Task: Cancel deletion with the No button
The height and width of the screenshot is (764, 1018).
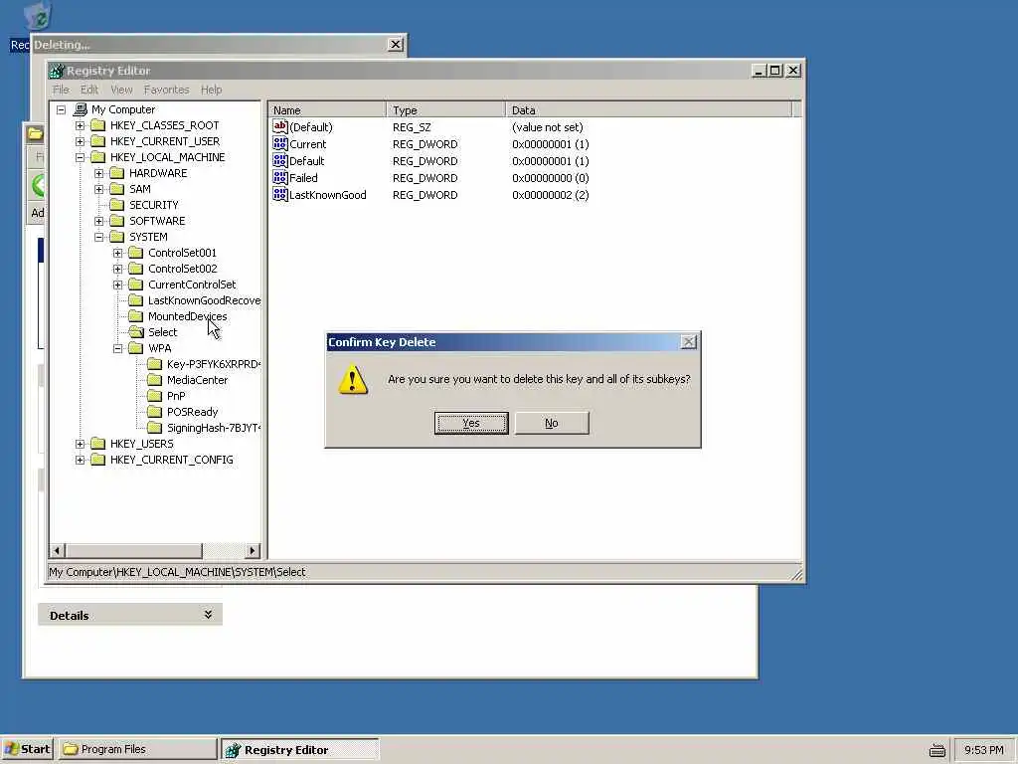Action: (x=552, y=423)
